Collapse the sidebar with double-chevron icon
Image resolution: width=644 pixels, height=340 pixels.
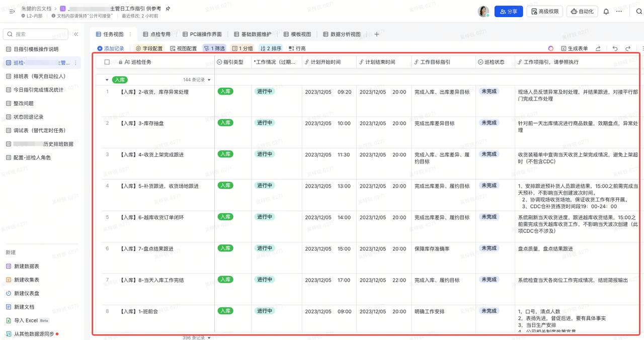pyautogui.click(x=76, y=34)
